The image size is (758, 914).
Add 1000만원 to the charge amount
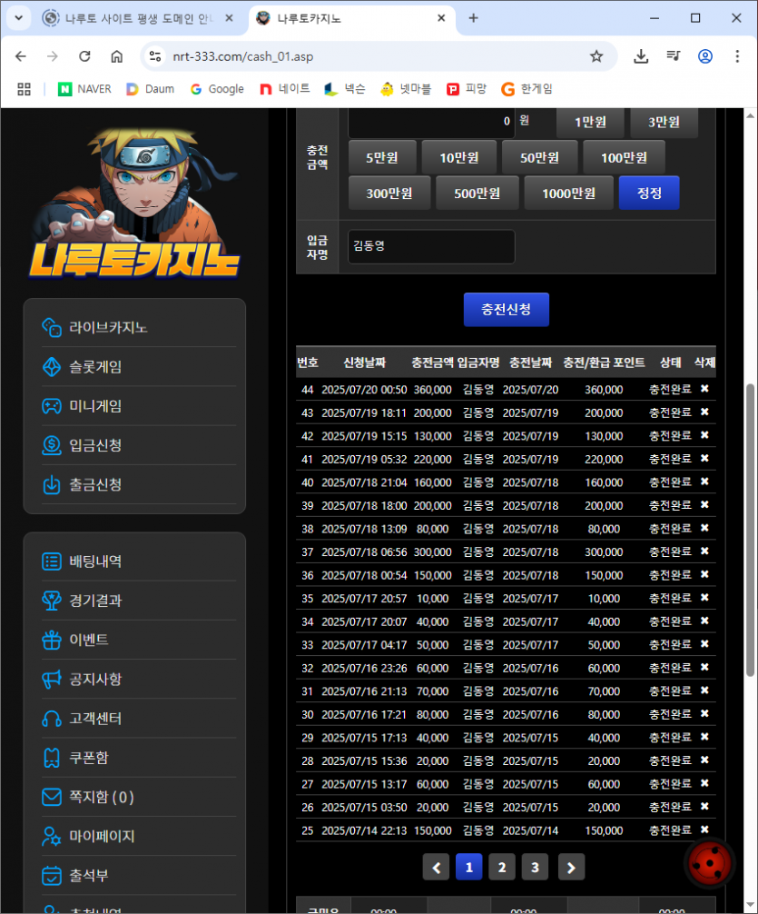pyautogui.click(x=568, y=193)
